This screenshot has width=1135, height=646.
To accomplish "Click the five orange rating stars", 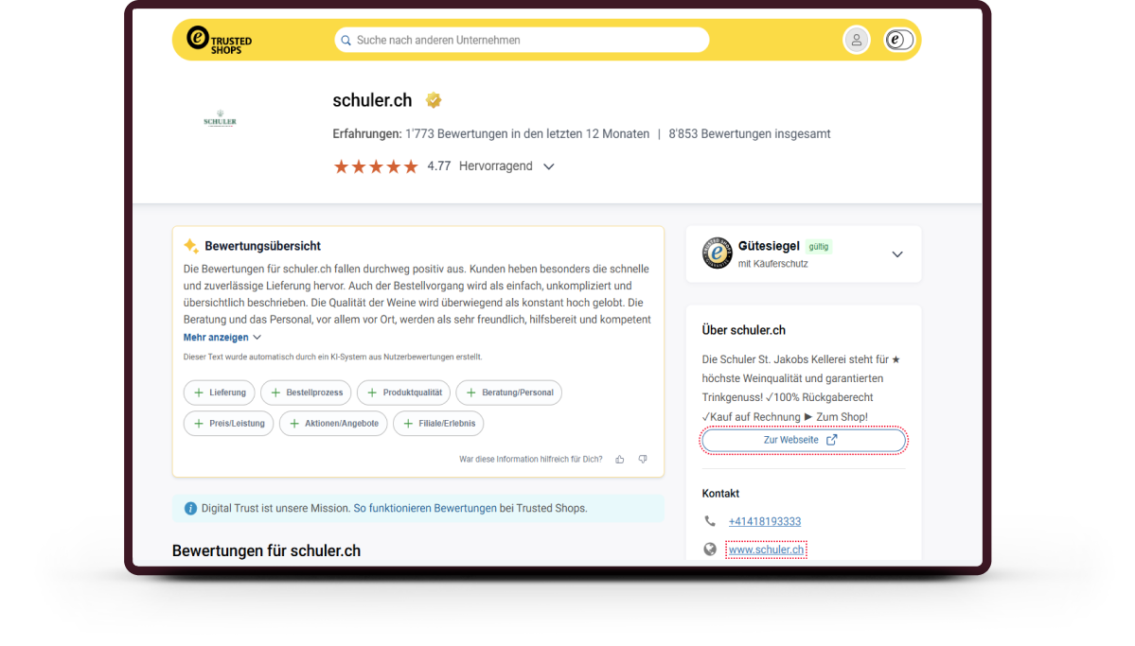I will point(376,166).
